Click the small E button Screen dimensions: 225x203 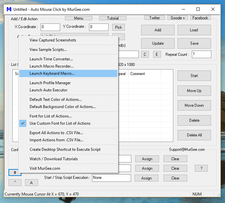click(157, 54)
